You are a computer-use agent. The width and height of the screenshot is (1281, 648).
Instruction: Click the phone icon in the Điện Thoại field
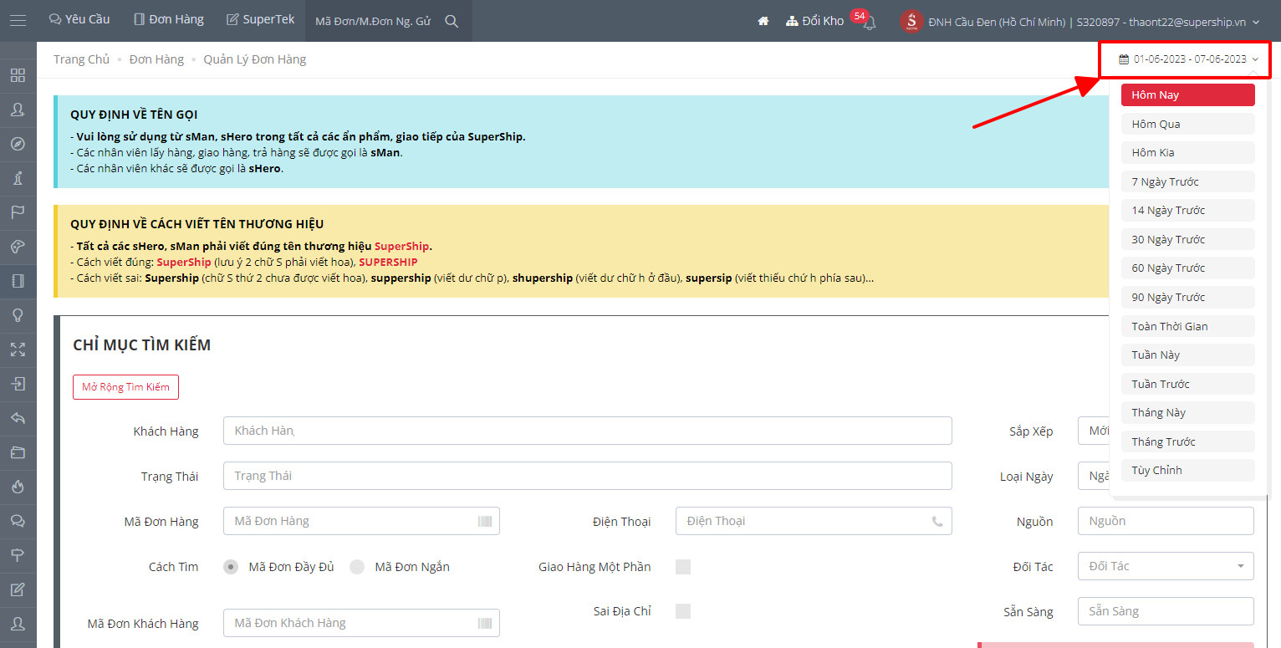point(937,521)
